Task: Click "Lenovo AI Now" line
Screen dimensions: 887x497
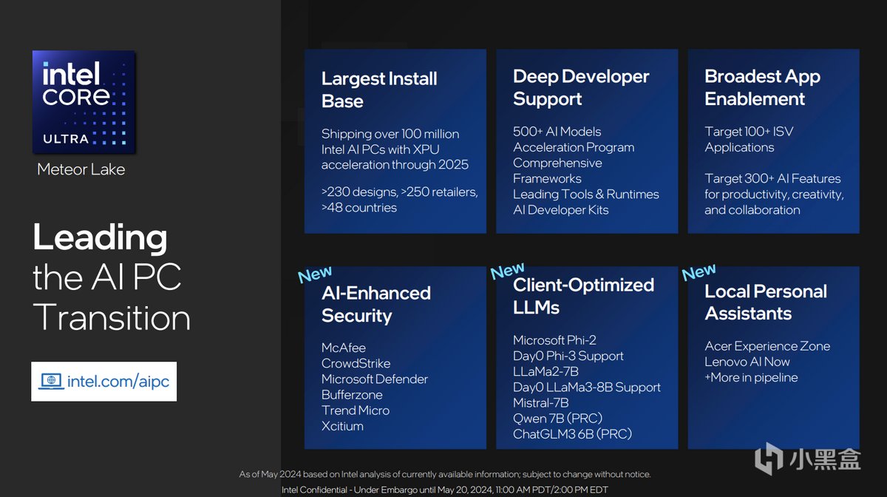Action: pos(747,362)
